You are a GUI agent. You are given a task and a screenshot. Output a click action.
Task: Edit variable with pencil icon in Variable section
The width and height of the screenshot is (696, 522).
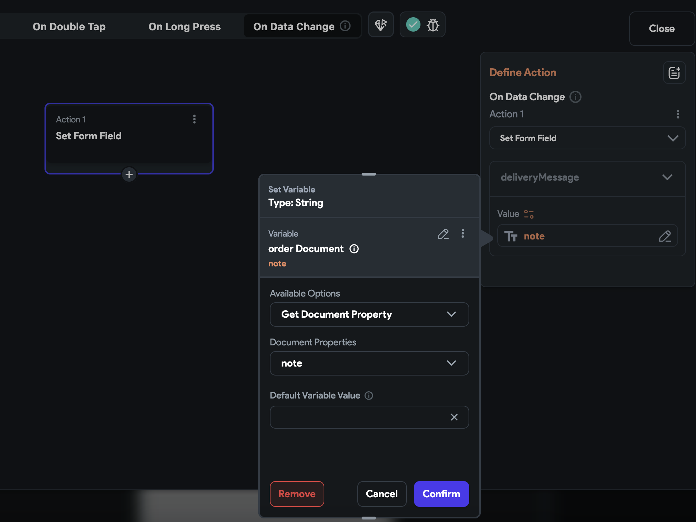coord(443,234)
